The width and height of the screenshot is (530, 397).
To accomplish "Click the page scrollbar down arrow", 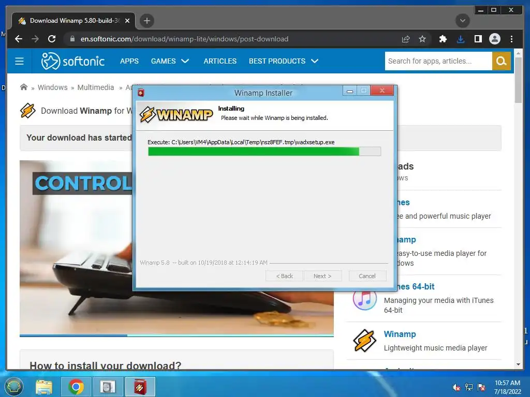I will 519,364.
